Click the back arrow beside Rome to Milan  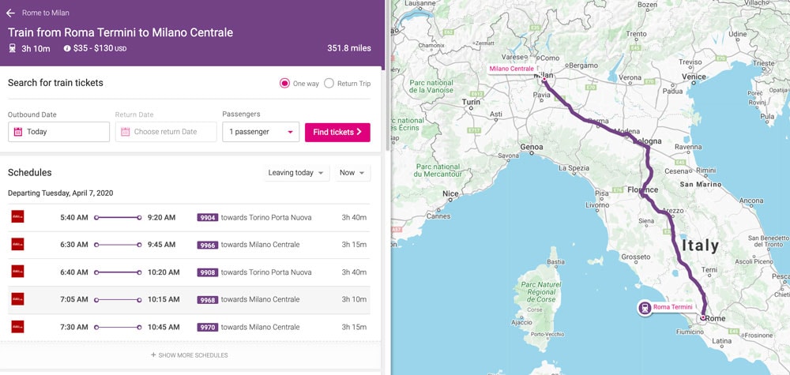(10, 13)
